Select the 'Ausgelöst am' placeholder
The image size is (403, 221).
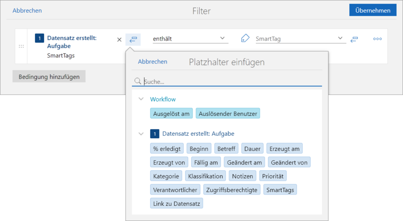pyautogui.click(x=171, y=113)
